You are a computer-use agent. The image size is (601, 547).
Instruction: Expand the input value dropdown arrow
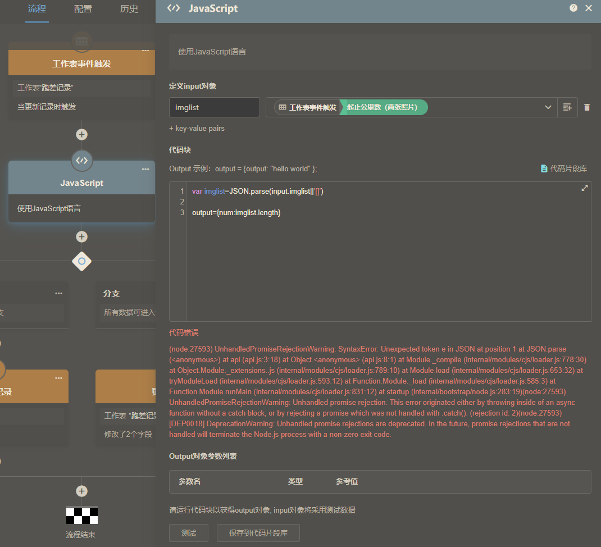[x=548, y=107]
